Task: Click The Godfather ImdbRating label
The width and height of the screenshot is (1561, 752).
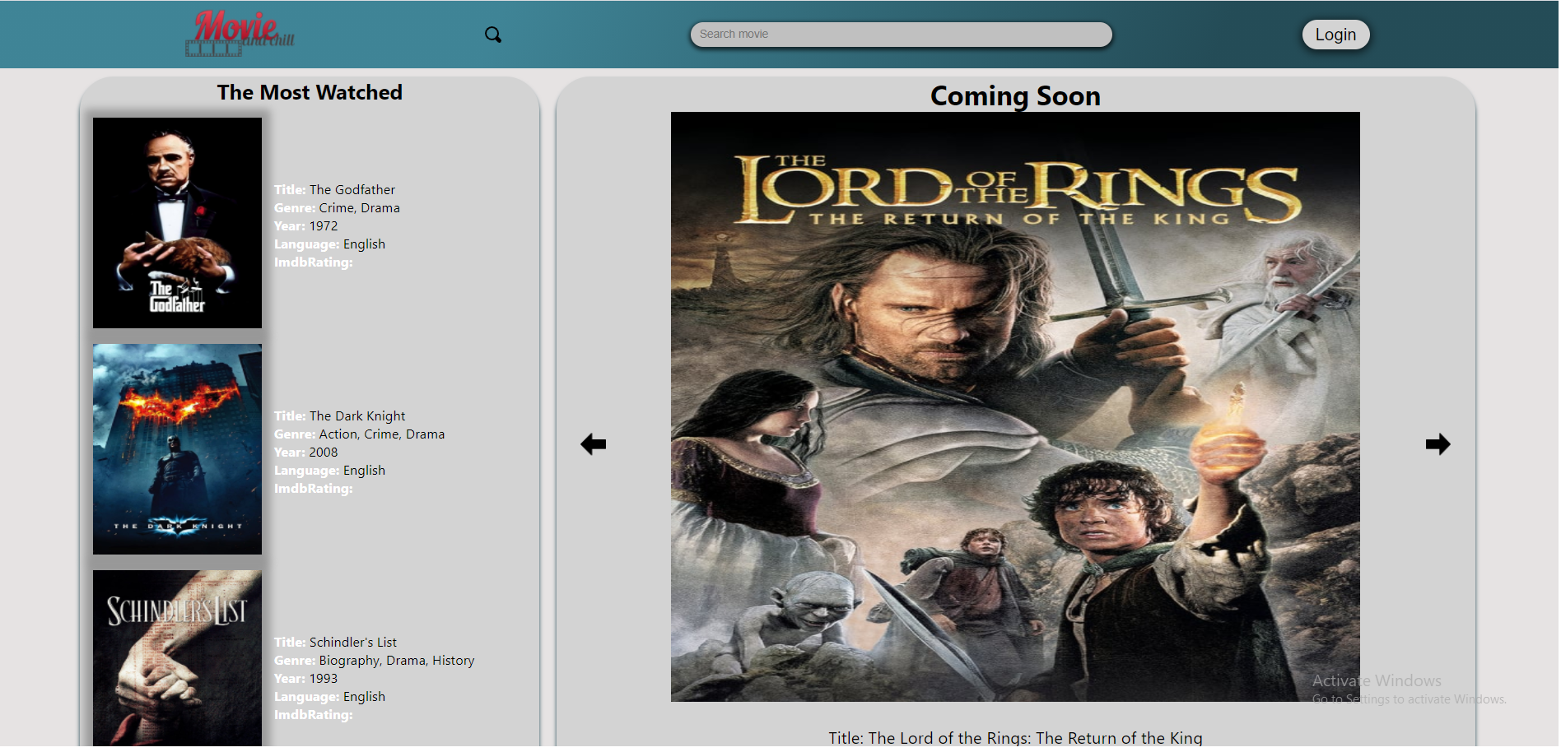Action: 313,262
